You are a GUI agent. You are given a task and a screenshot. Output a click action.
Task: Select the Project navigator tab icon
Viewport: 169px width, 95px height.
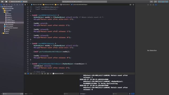coord(1,5)
